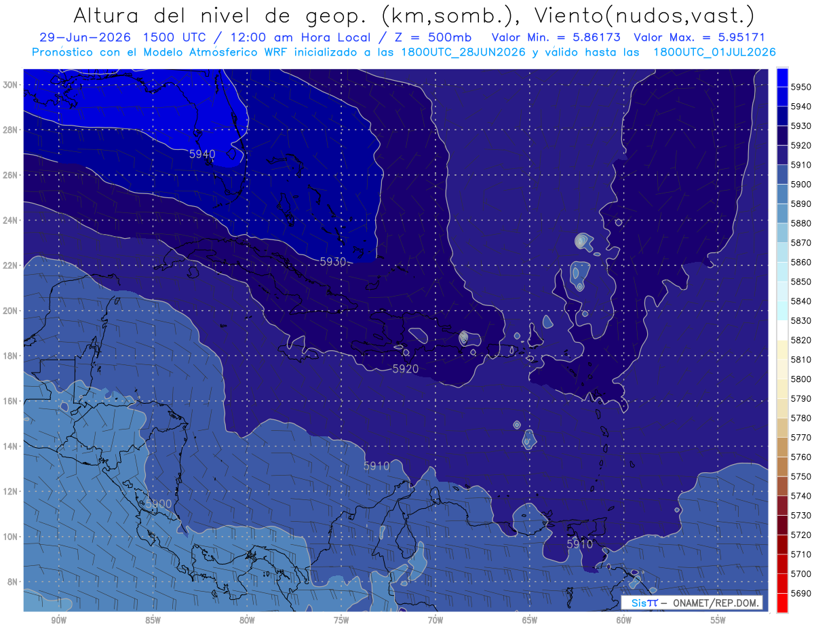
Task: Click the 16N latitude axis label
Action: coord(9,401)
